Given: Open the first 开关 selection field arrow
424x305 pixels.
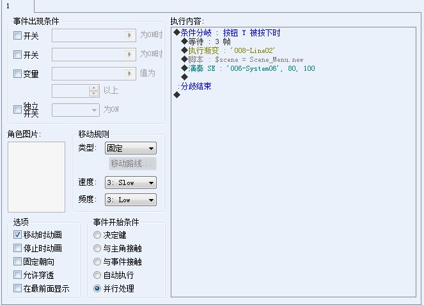Looking at the screenshot, I should pyautogui.click(x=130, y=35).
